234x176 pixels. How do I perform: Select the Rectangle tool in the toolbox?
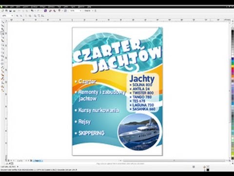point(3,44)
